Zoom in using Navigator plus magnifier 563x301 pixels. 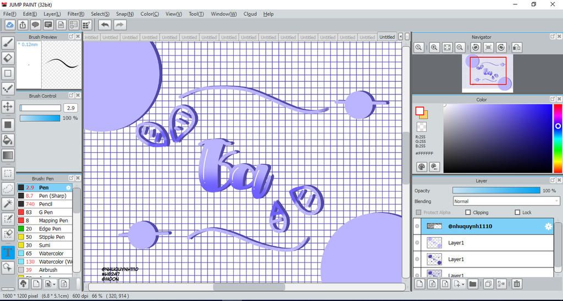[434, 47]
